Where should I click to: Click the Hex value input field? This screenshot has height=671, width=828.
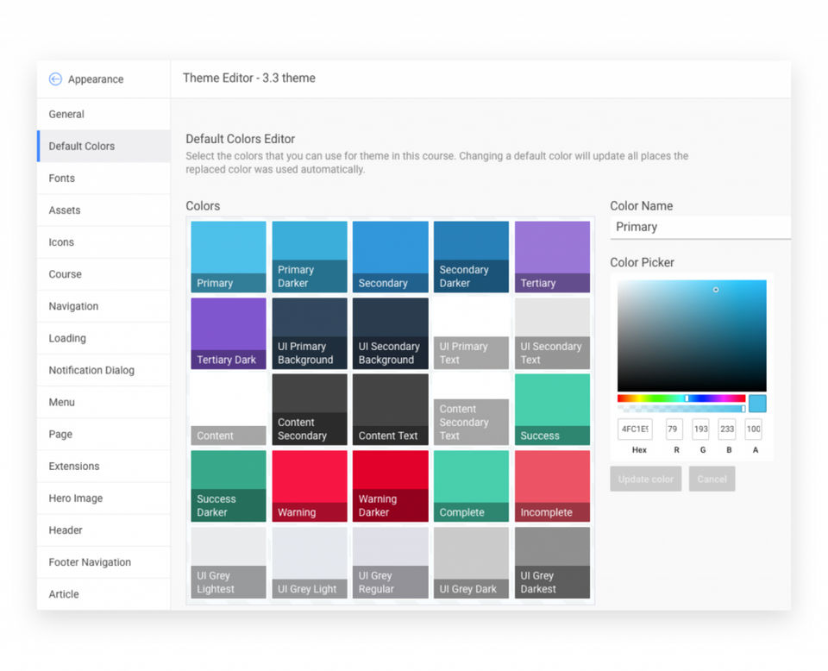tap(635, 429)
